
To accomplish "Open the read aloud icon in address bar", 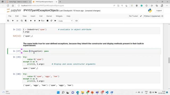I will point(114,6).
